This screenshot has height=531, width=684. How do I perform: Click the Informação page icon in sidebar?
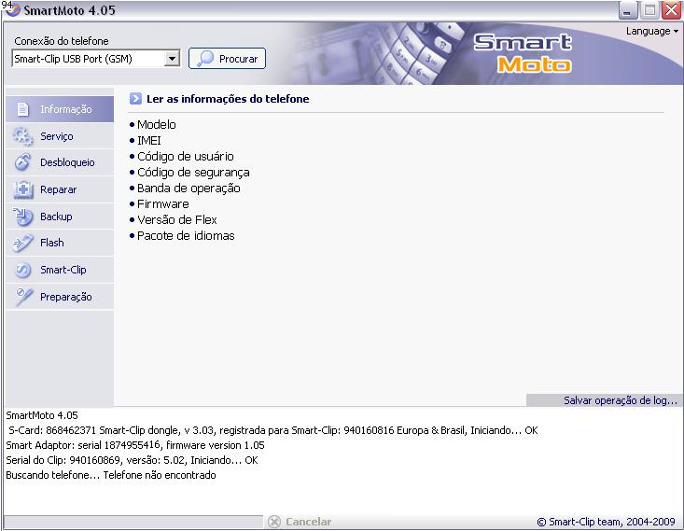(x=22, y=109)
